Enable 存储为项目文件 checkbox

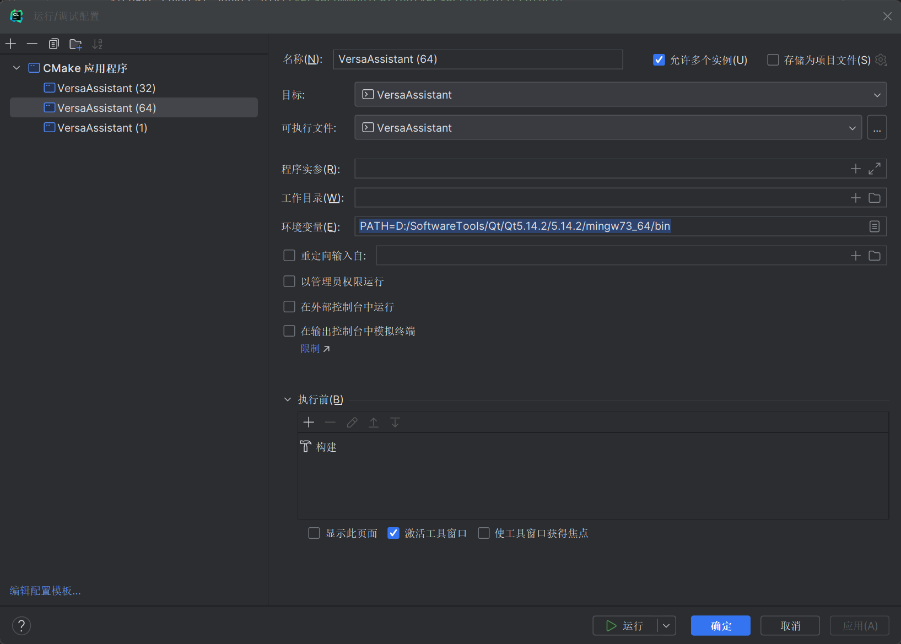coord(773,59)
